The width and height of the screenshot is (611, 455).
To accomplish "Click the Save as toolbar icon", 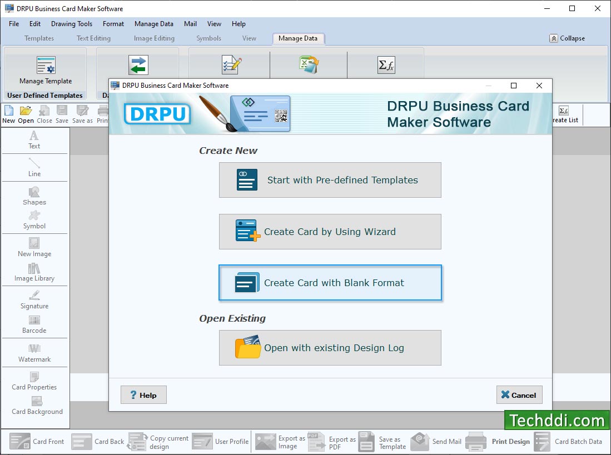I will (82, 114).
